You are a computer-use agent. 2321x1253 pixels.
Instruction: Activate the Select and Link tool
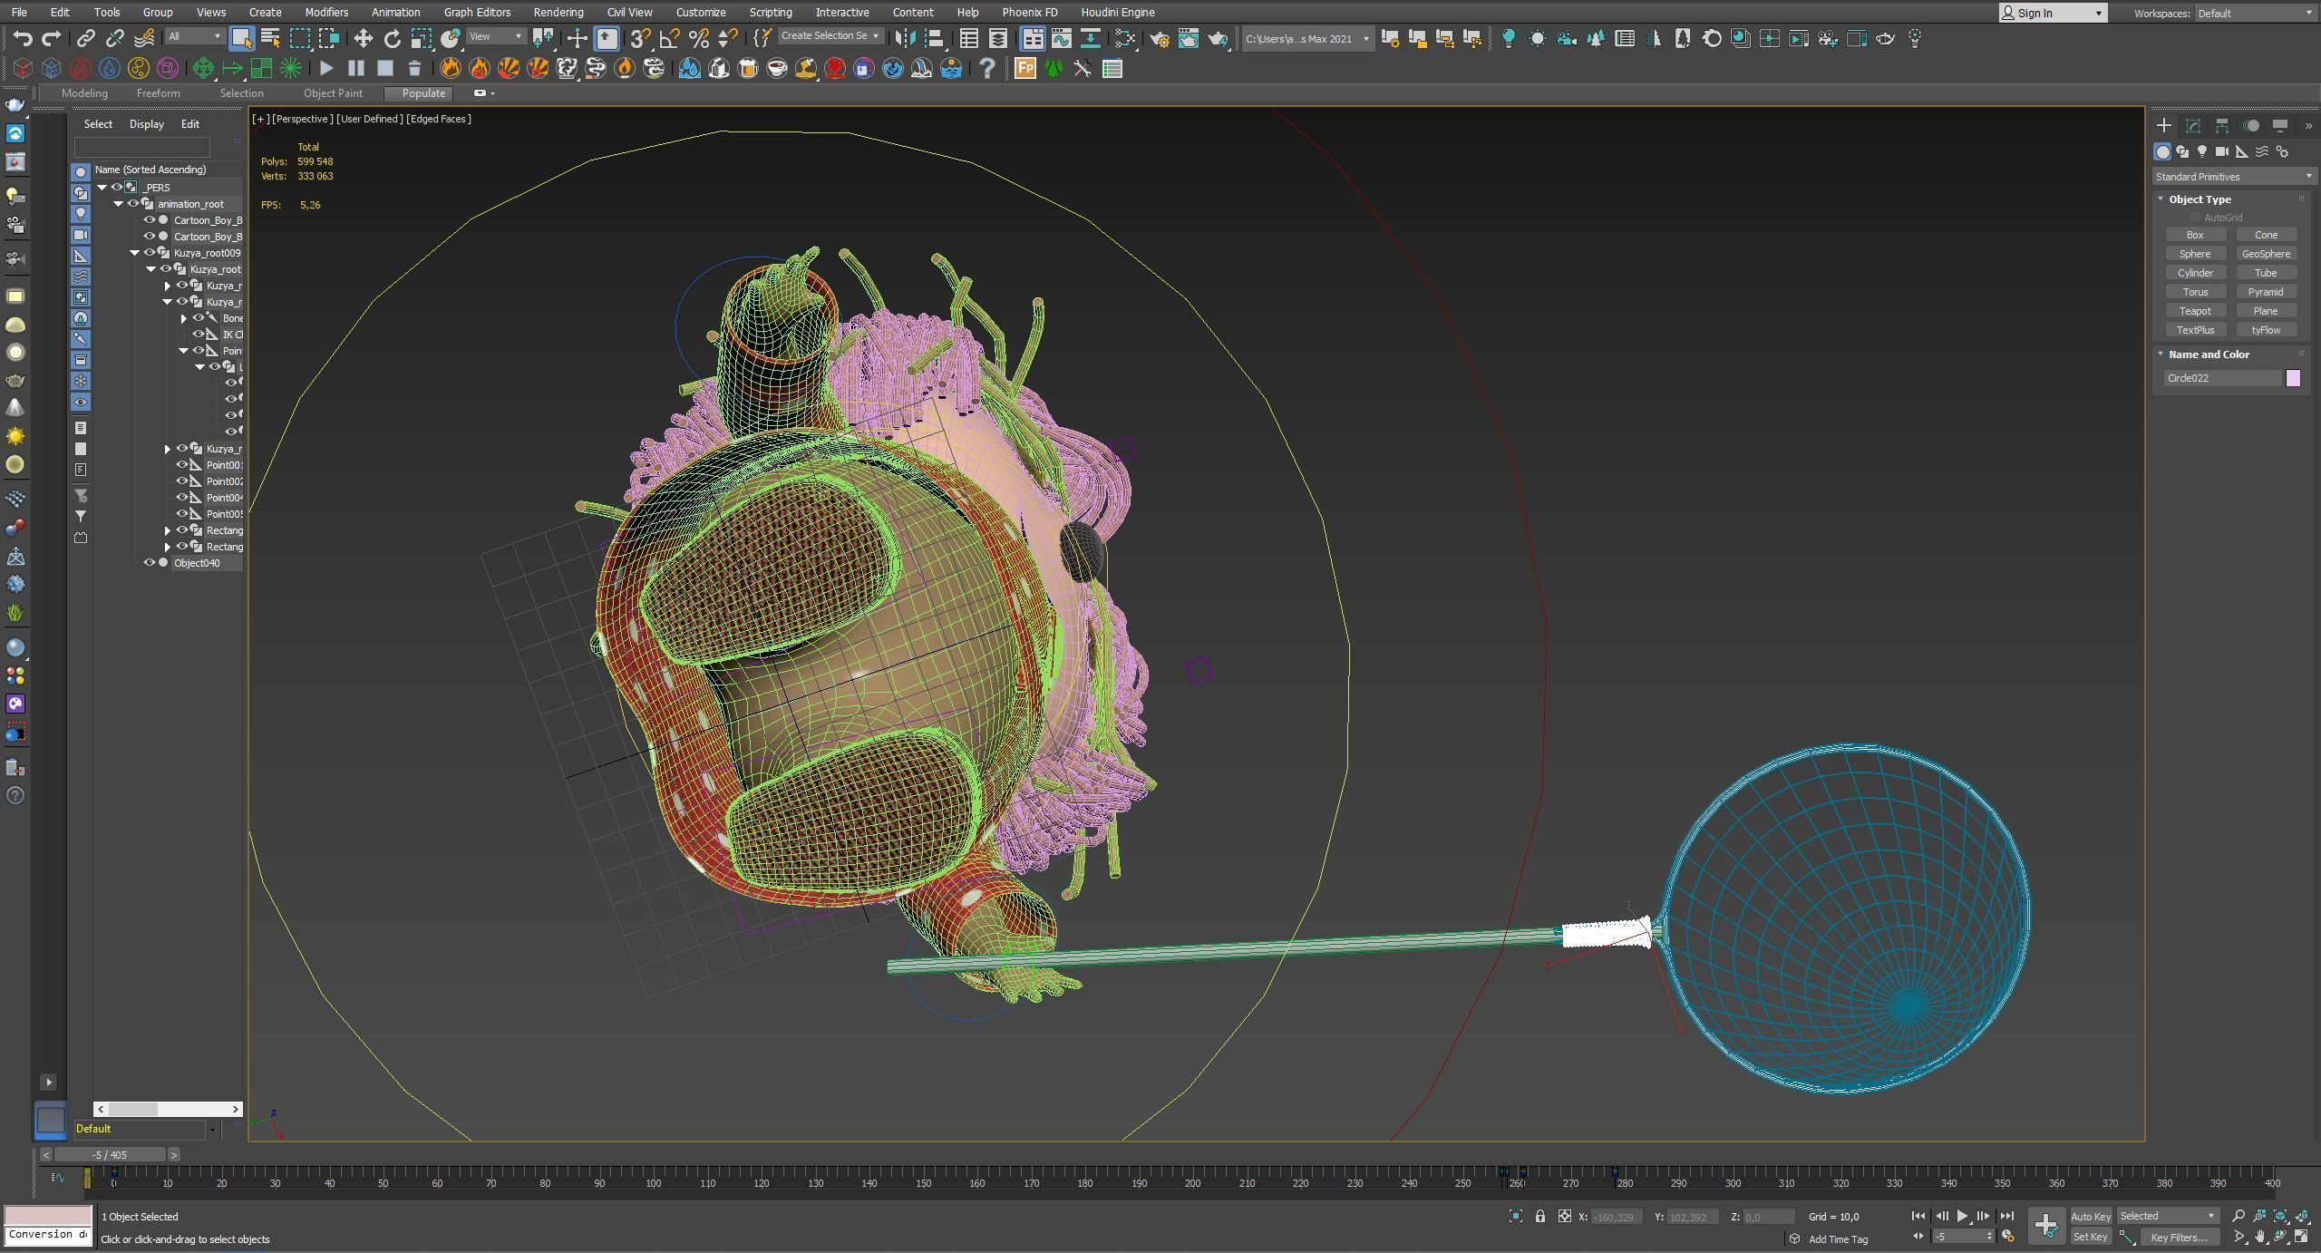[85, 38]
